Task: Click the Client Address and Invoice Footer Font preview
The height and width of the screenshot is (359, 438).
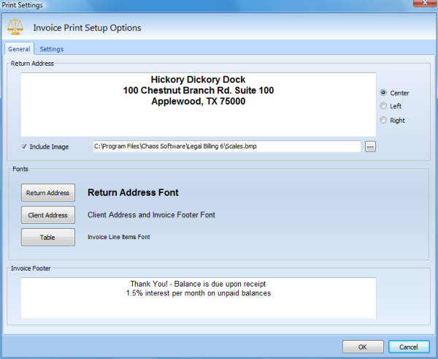Action: tap(151, 215)
